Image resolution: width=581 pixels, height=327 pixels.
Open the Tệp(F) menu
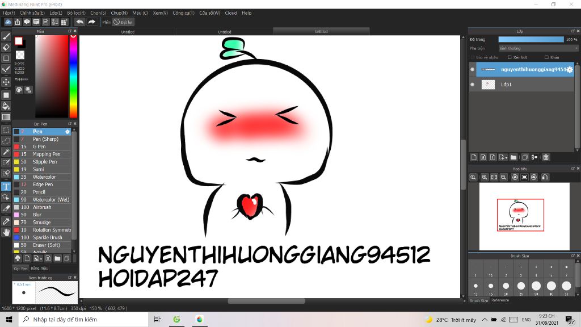(9, 13)
